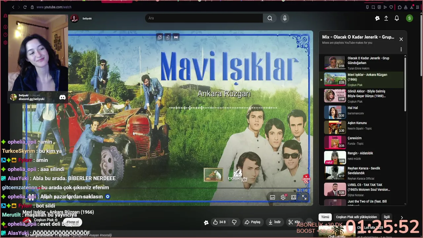Open the Coşkun Plak channel link
Image resolution: width=423 pixels, height=238 pixels.
(44, 220)
